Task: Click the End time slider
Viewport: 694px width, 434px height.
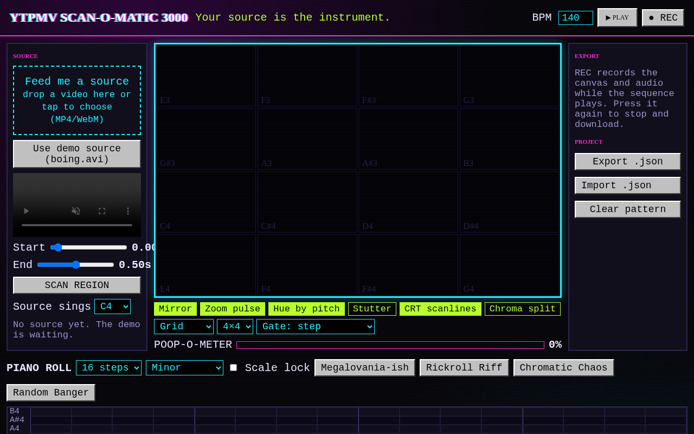Action: point(75,265)
